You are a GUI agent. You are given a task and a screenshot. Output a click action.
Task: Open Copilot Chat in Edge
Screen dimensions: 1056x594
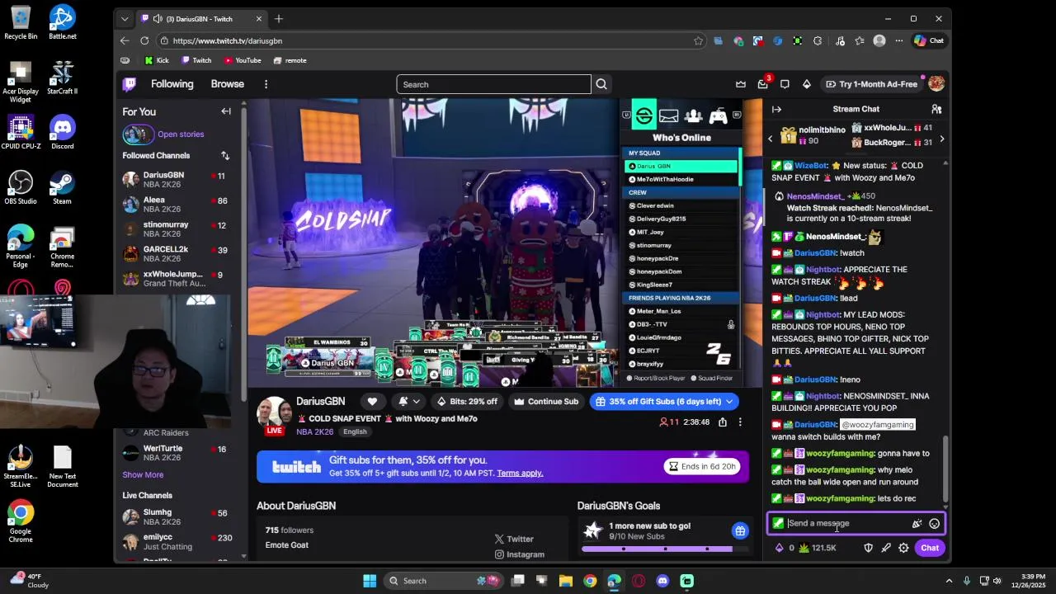pyautogui.click(x=929, y=40)
